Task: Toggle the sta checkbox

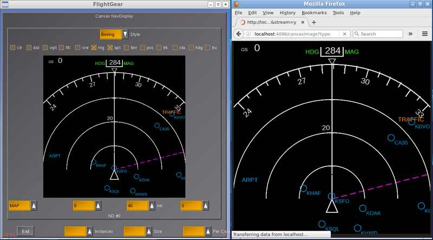Action: (x=175, y=48)
